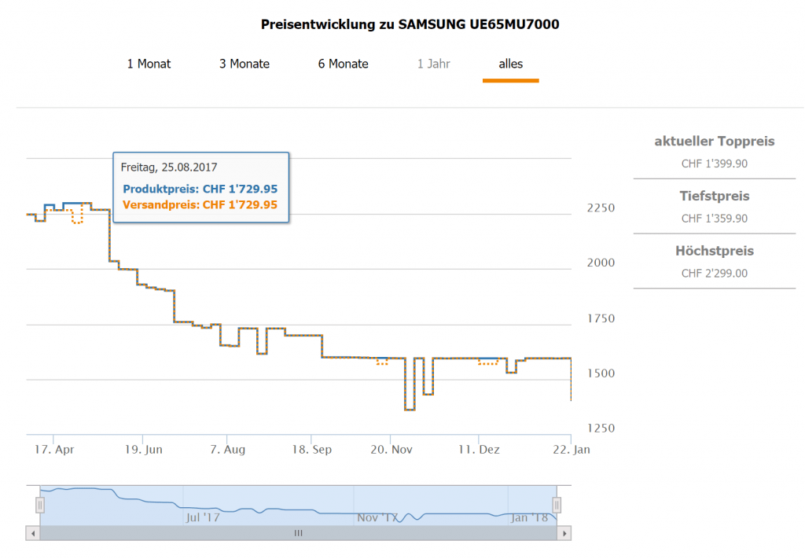The height and width of the screenshot is (559, 805).
Task: Click the Produktpreis entry in chart tooltip
Action: pos(200,189)
